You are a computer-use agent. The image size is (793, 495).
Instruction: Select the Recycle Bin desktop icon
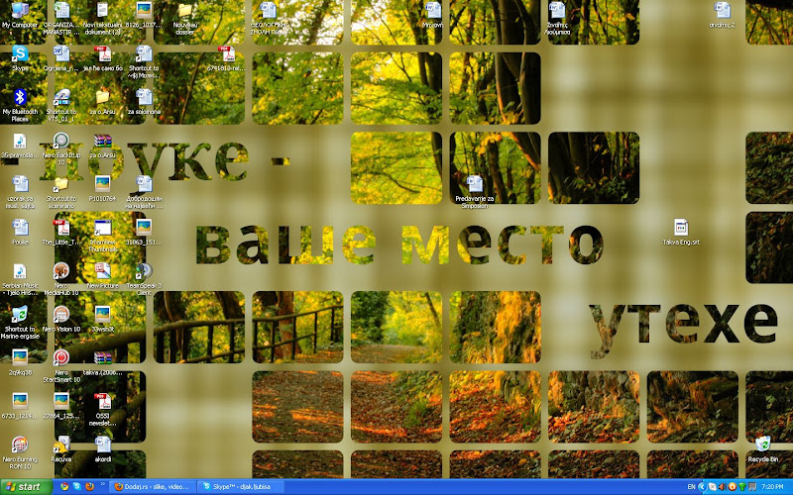(762, 449)
